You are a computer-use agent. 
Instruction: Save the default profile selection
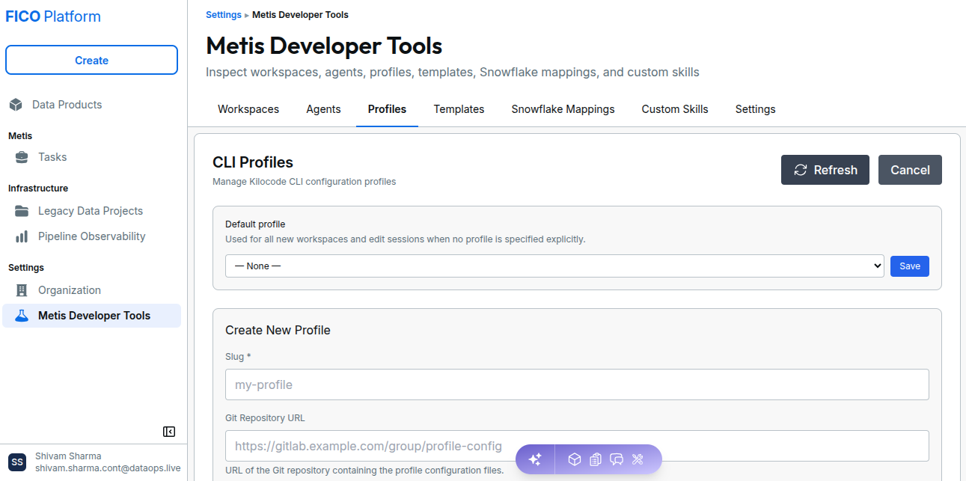coord(910,266)
